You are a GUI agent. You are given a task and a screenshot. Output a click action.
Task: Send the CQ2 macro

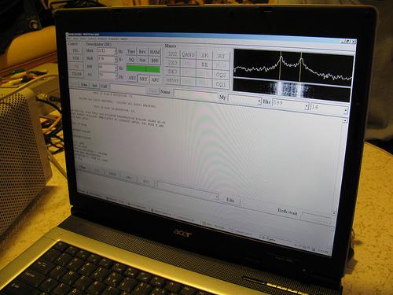pos(221,76)
